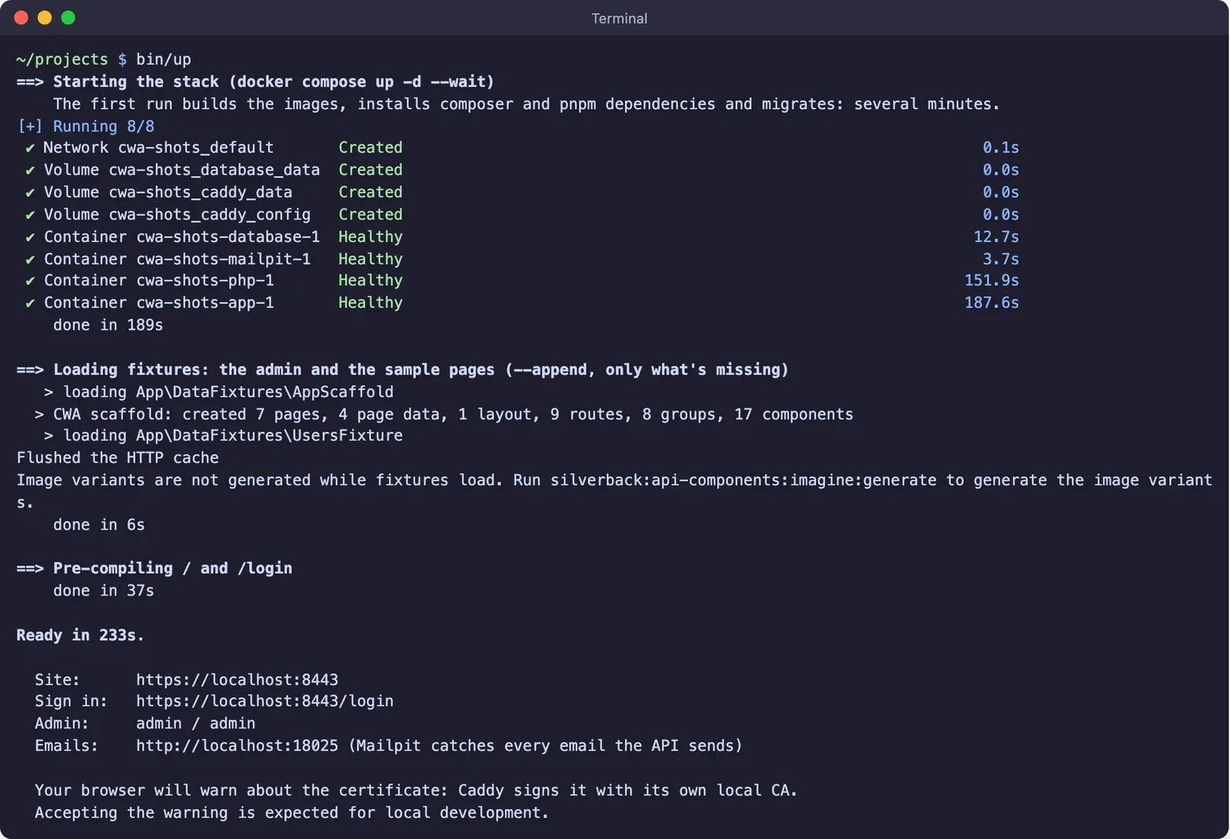Click the 'Loading fixtures' heading line
The width and height of the screenshot is (1230, 839).
[x=403, y=370]
